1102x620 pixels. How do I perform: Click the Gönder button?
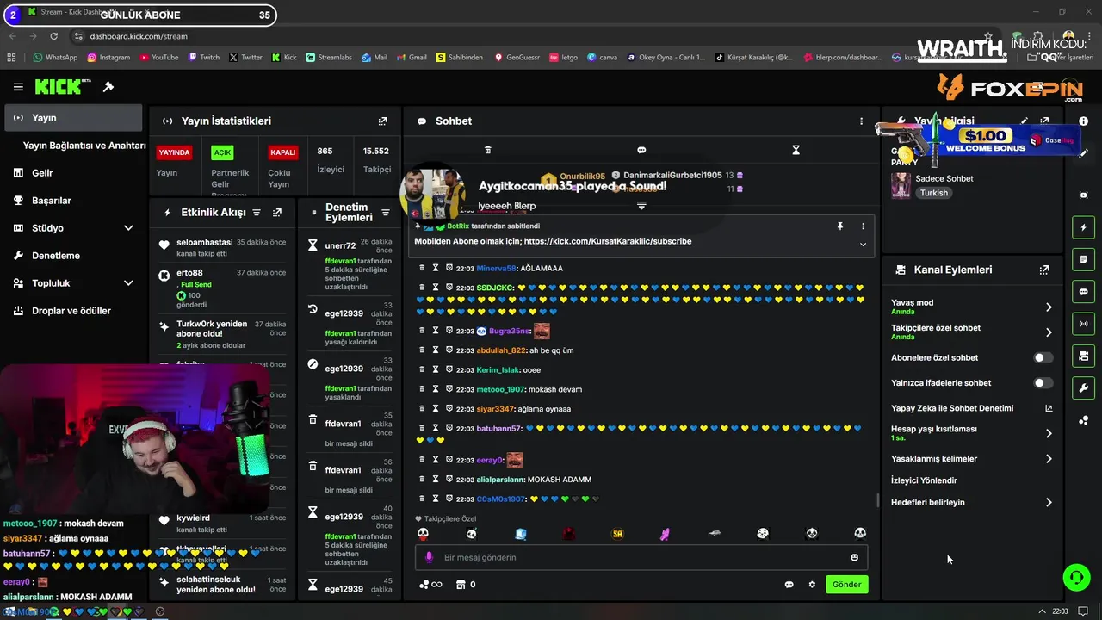(846, 584)
